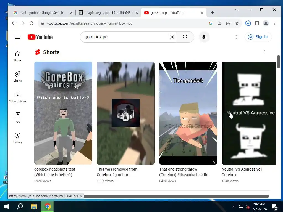Click the muted volume tray icon

pos(247,206)
